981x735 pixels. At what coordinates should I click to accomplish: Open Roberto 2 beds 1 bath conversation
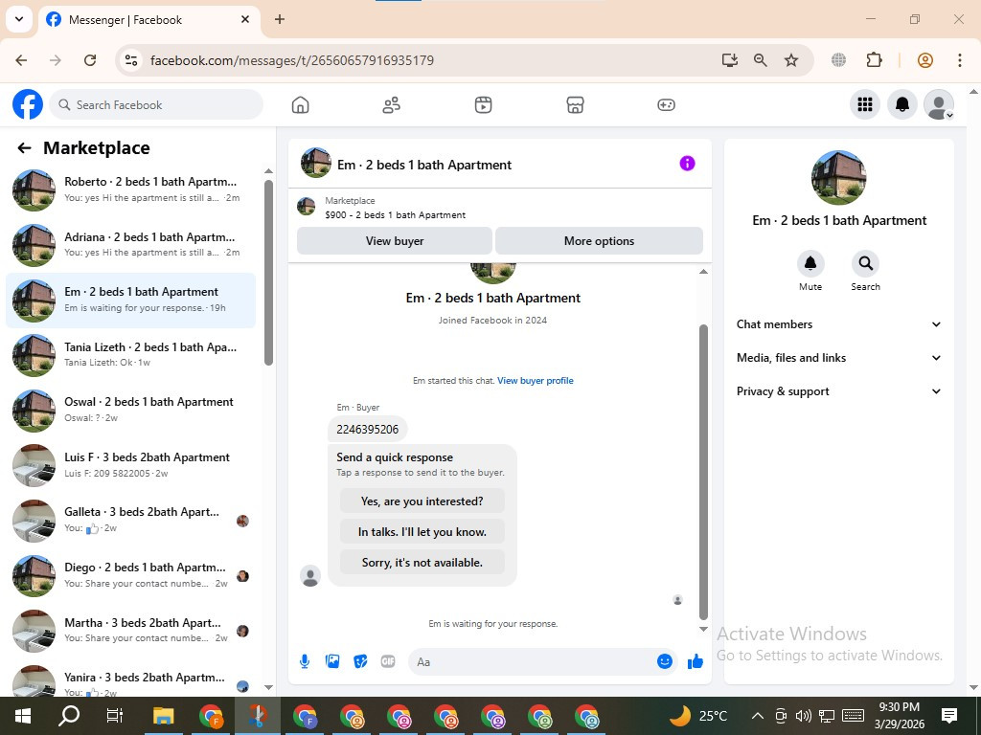coord(131,189)
